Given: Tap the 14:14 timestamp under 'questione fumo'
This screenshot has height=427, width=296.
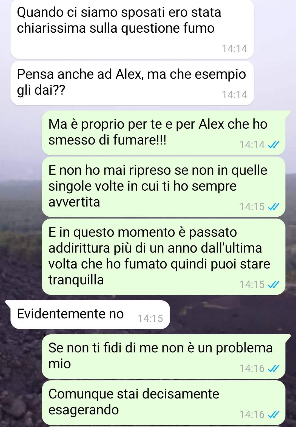Looking at the screenshot, I should tap(235, 49).
